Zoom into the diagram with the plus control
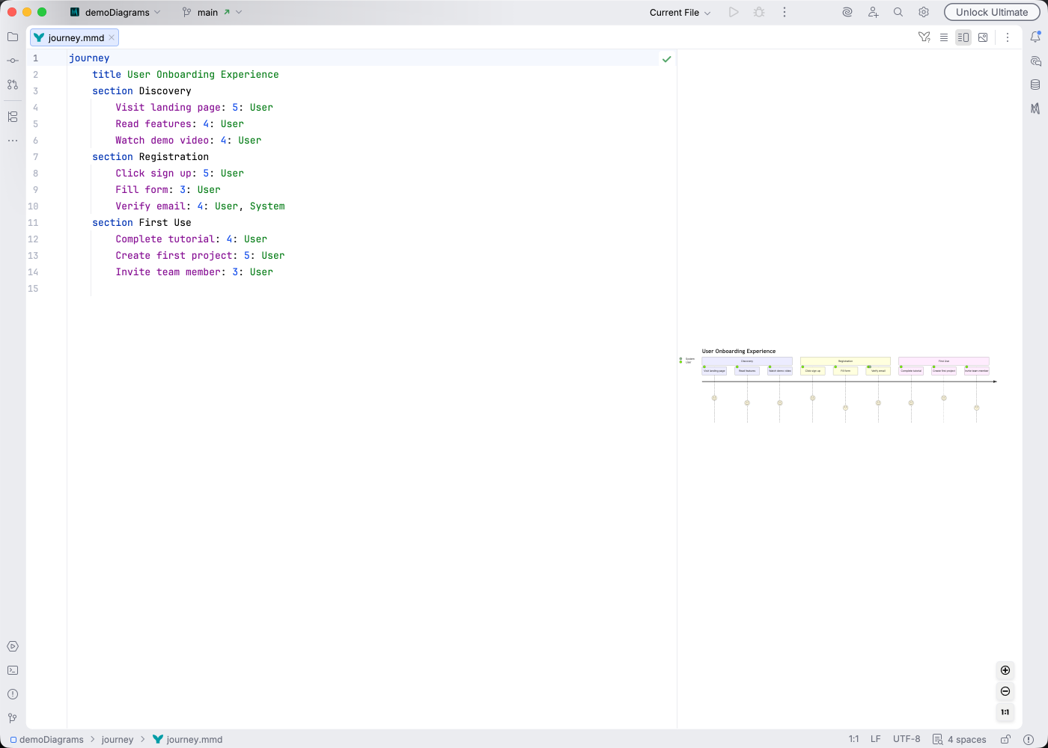 pos(1005,670)
